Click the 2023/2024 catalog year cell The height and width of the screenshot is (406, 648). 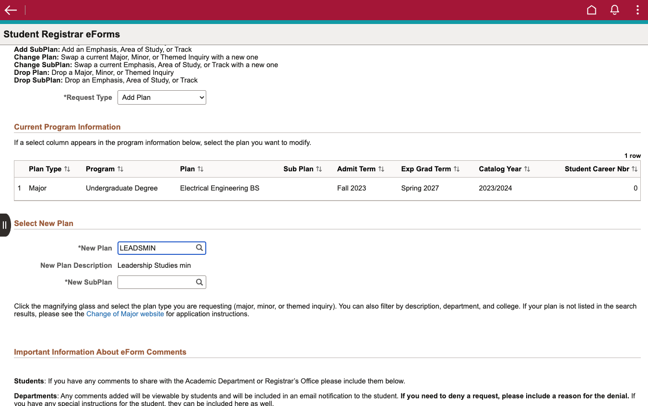(495, 188)
